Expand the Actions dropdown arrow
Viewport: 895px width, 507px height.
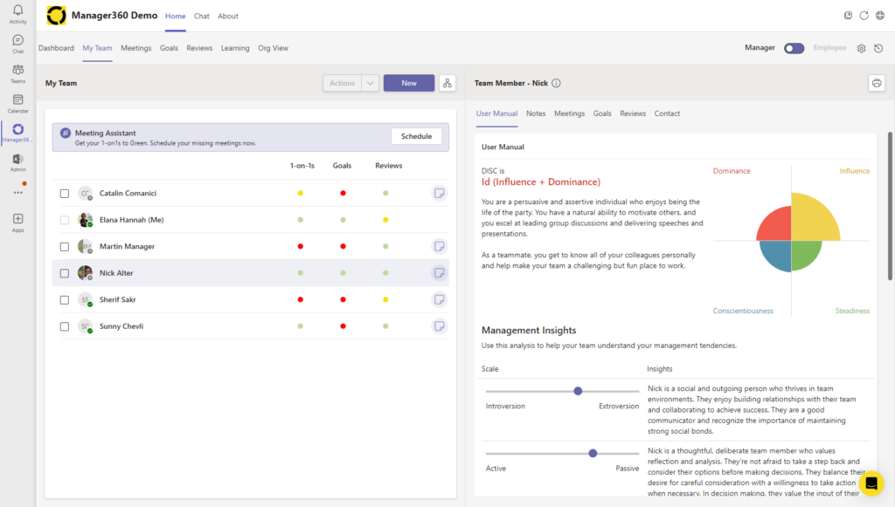[371, 83]
